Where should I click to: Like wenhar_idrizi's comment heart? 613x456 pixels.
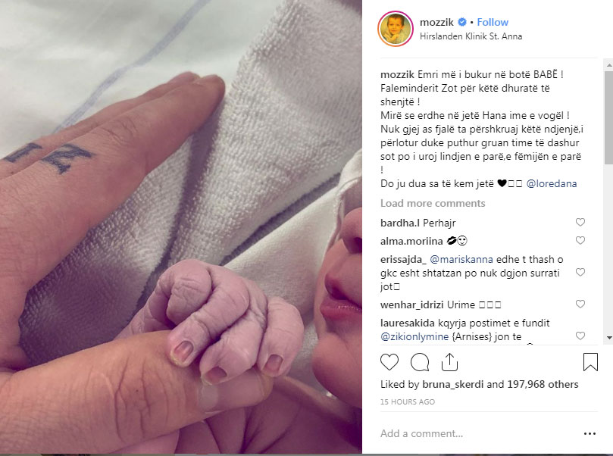[580, 304]
